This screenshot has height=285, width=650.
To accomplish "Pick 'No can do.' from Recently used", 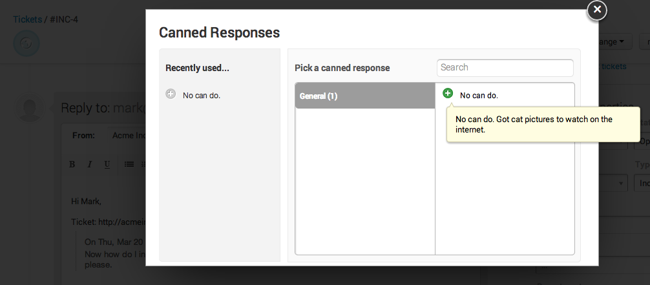I will [x=202, y=96].
